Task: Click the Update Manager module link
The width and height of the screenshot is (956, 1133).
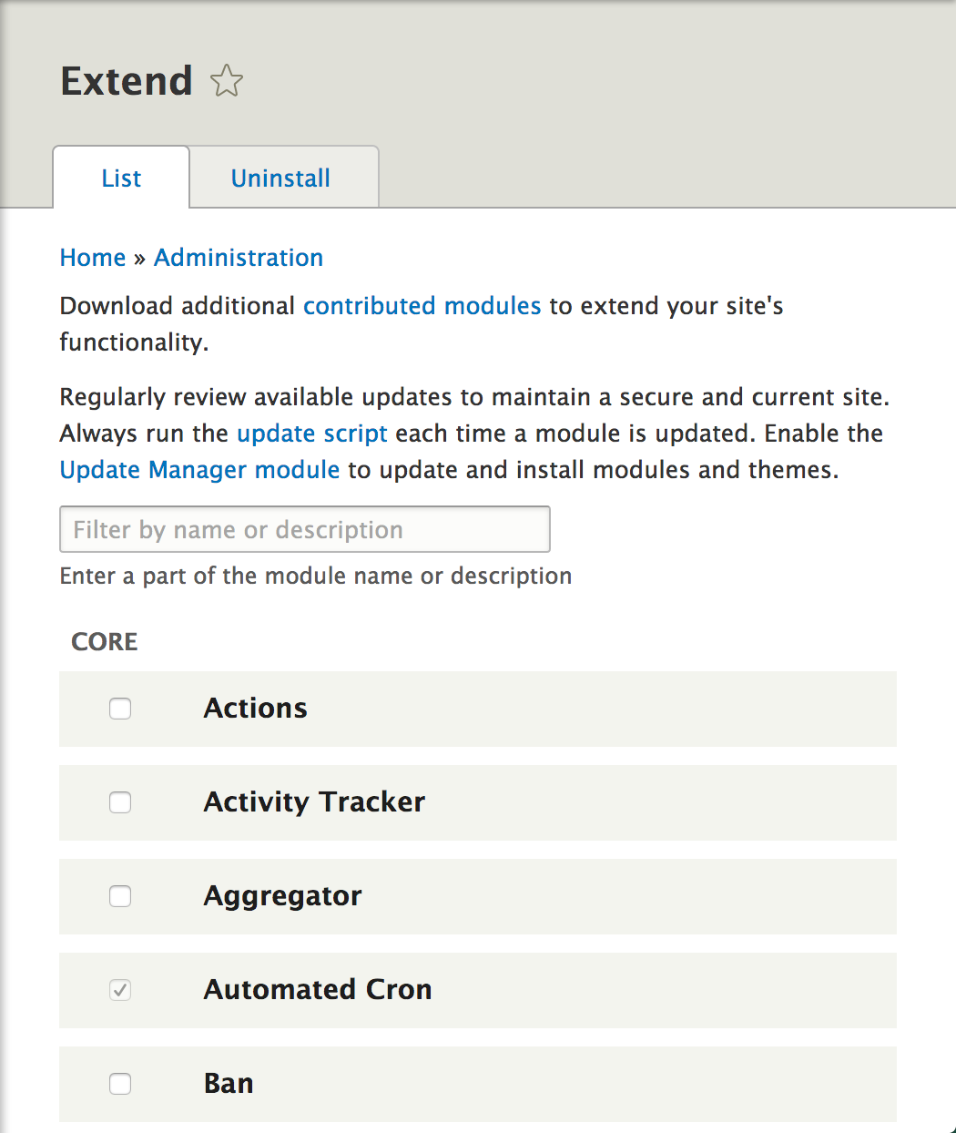Action: 199,470
